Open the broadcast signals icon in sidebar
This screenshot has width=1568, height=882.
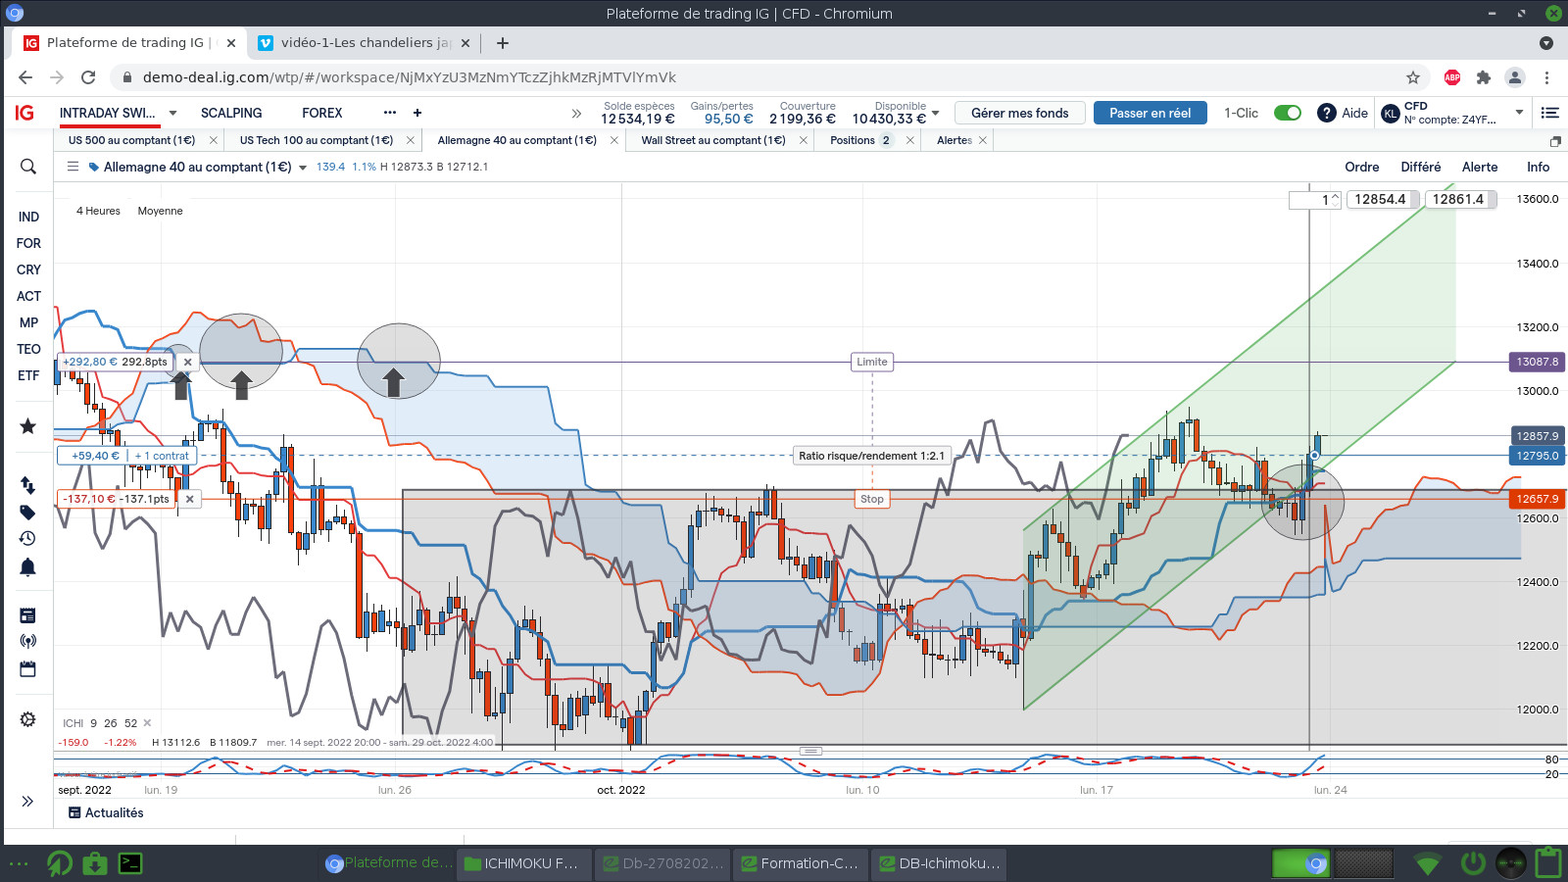(x=28, y=641)
